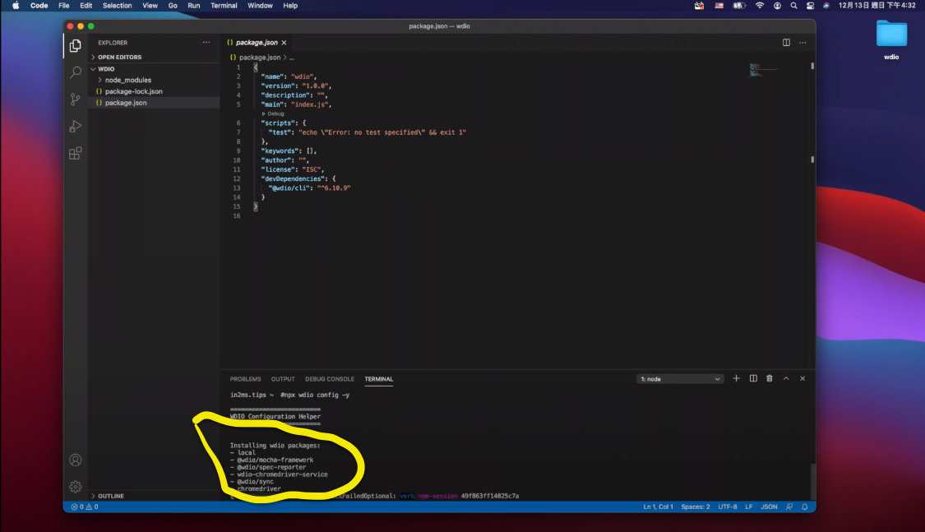Image resolution: width=925 pixels, height=532 pixels.
Task: Close the terminal panel
Action: click(802, 379)
